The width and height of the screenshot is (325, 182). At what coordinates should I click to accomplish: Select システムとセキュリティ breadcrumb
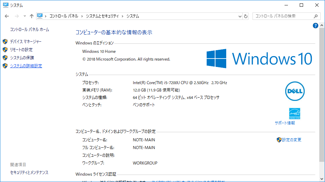(x=102, y=16)
